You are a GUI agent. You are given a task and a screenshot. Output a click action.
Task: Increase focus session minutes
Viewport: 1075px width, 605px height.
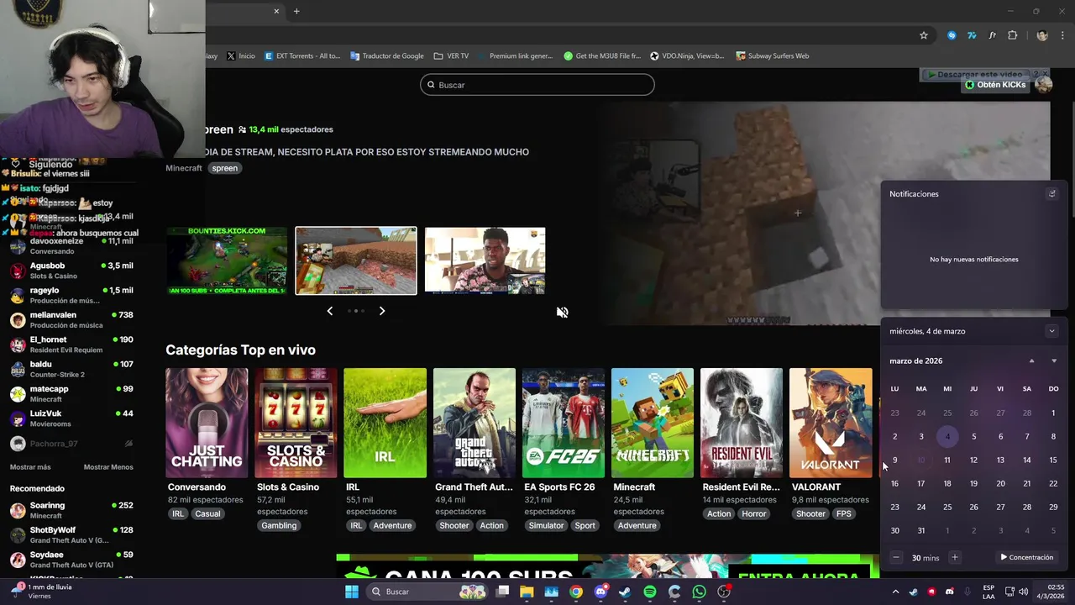(954, 557)
